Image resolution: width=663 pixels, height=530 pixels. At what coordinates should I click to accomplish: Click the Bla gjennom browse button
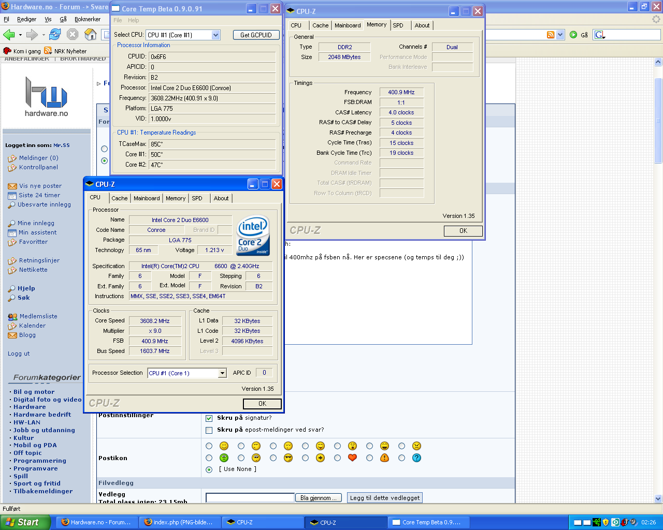319,498
